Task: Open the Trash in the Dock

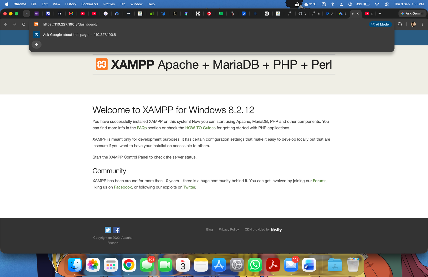Action: pyautogui.click(x=353, y=265)
